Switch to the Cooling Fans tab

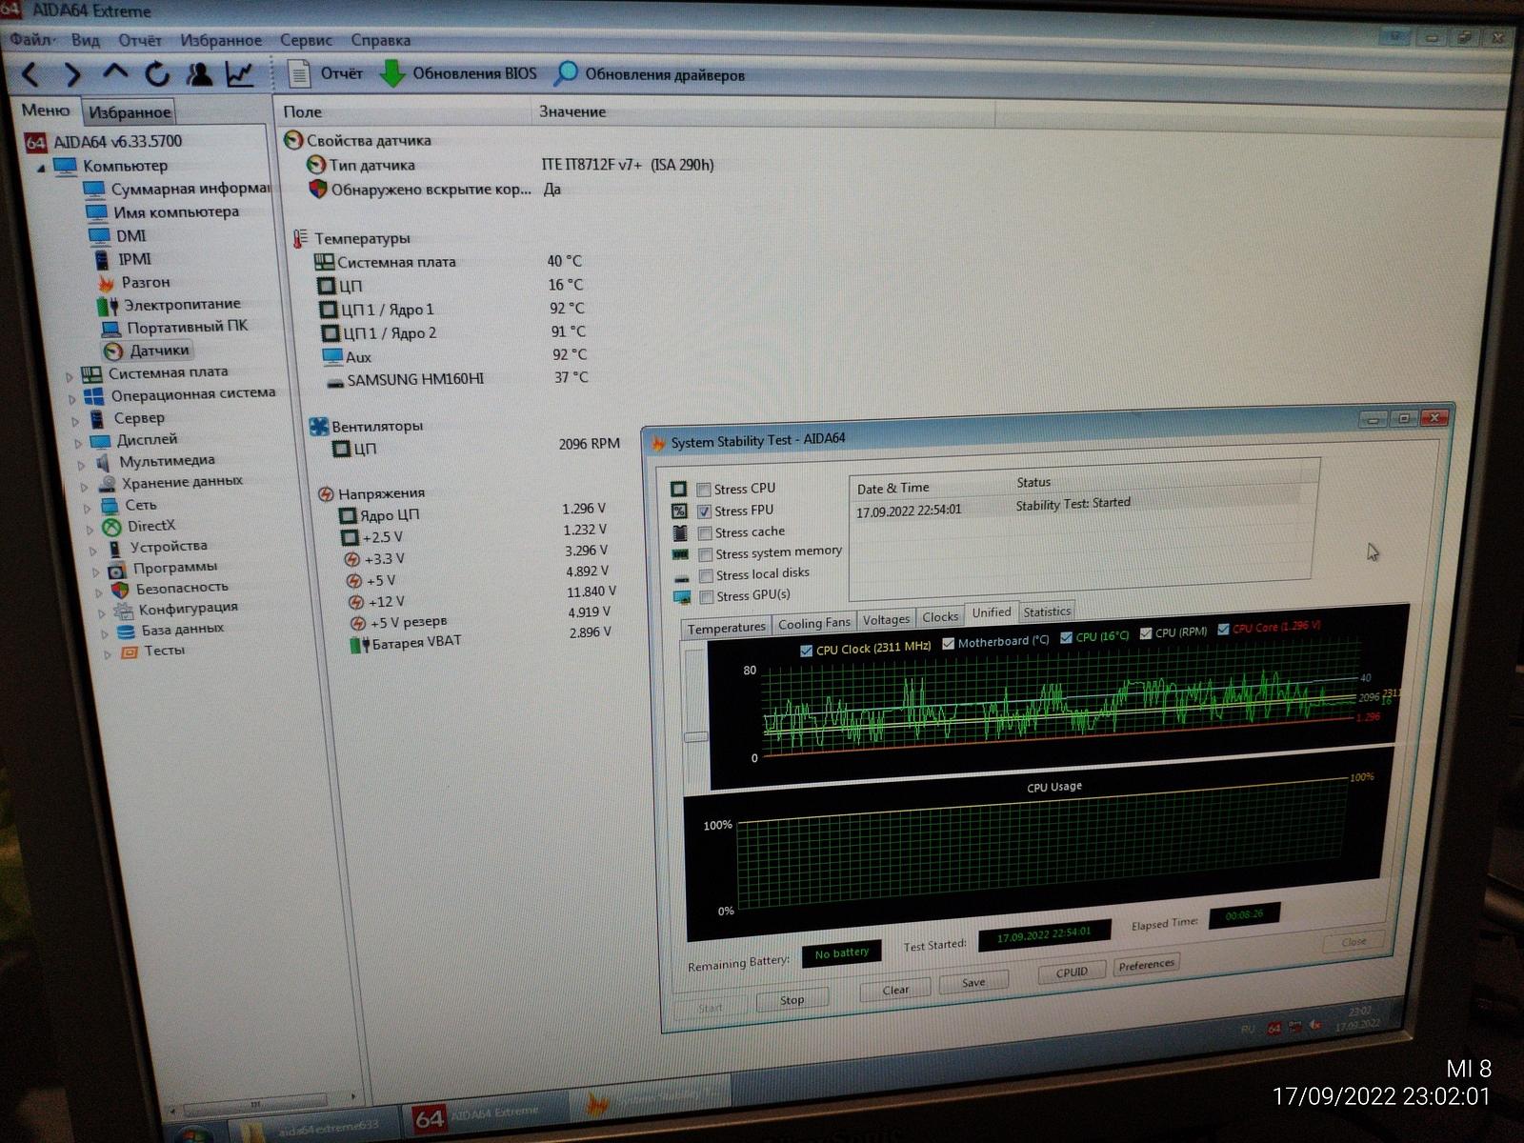pyautogui.click(x=813, y=623)
